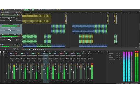
Task: Click Insert Soft Synth button
Action: [102, 52]
